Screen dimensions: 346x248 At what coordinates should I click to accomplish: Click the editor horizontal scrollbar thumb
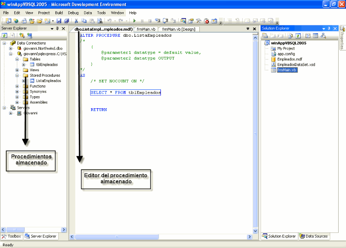[x=117, y=236]
